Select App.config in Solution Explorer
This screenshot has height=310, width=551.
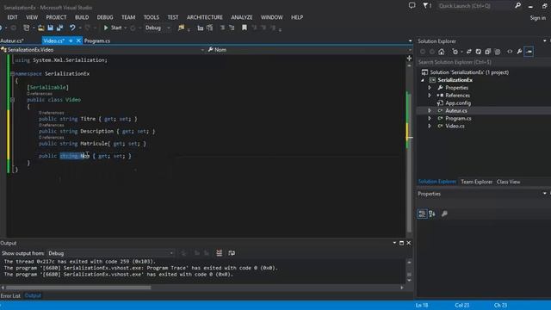(x=458, y=103)
